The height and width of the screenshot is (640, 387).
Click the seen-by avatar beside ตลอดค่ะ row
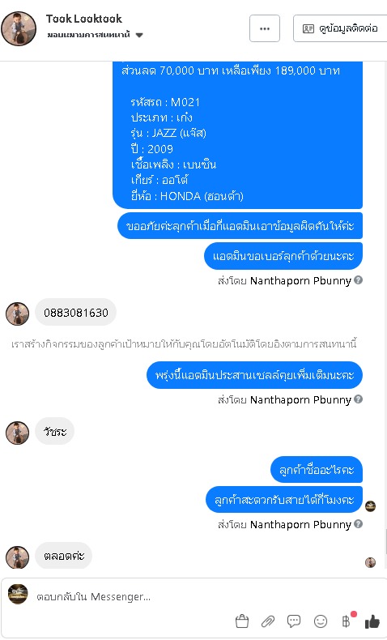coord(370,562)
